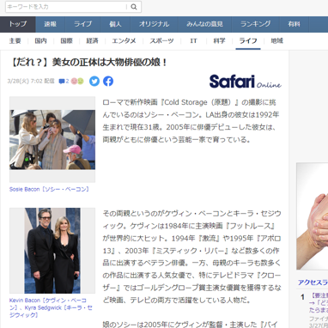Open the 個人 tab

click(x=115, y=24)
